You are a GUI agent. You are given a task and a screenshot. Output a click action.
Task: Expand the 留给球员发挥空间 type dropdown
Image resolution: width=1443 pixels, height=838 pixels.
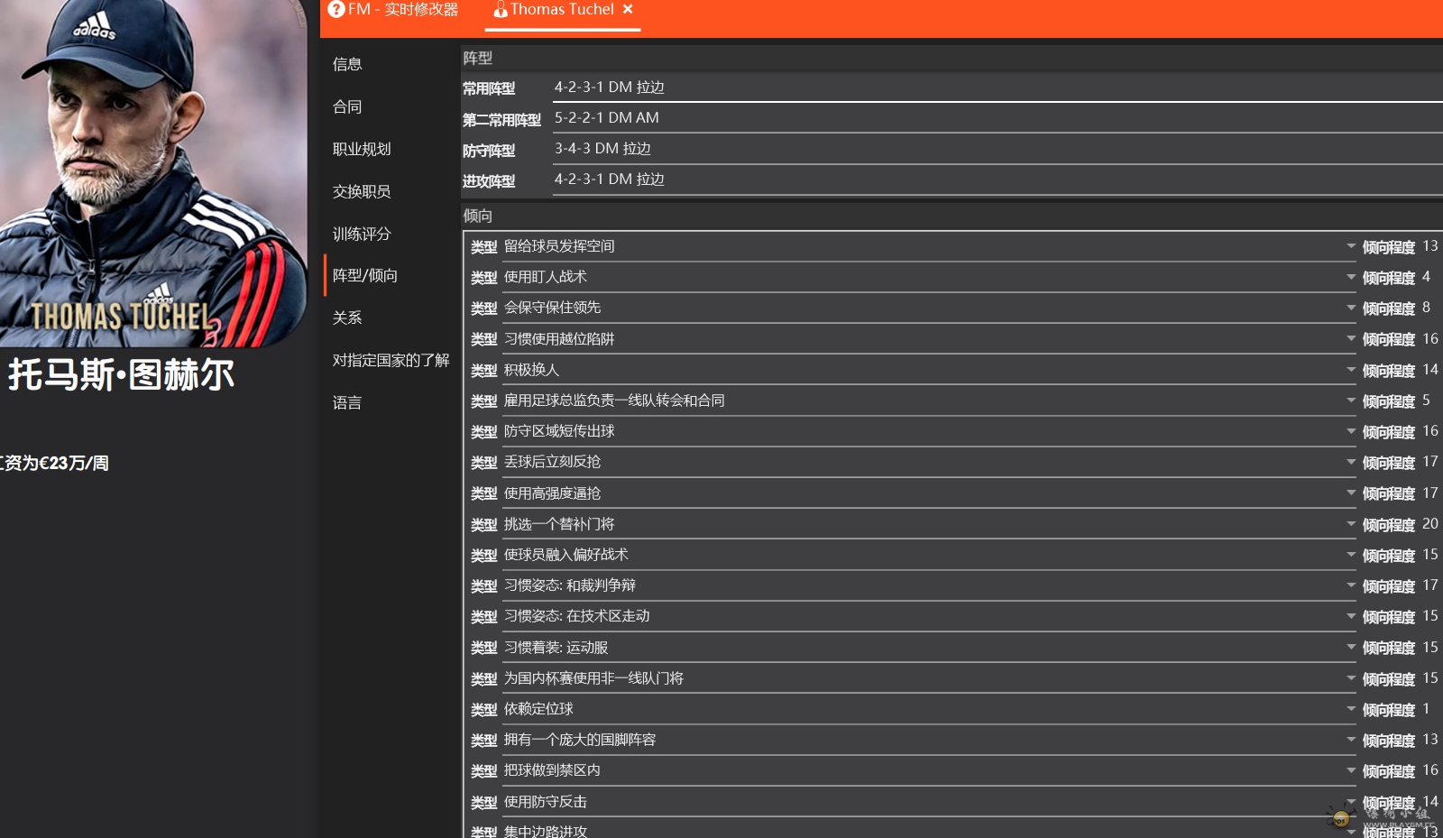click(x=1350, y=246)
